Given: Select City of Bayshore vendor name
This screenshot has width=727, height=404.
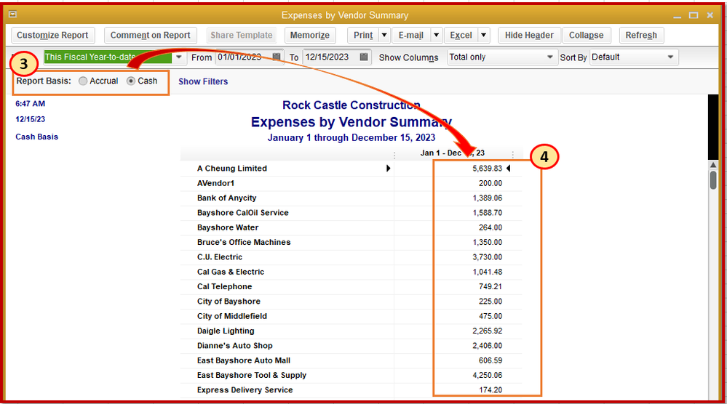Looking at the screenshot, I should point(229,302).
